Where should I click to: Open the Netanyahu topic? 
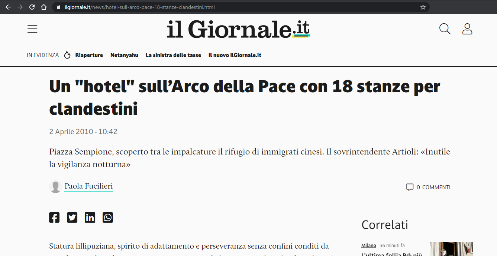(x=124, y=55)
